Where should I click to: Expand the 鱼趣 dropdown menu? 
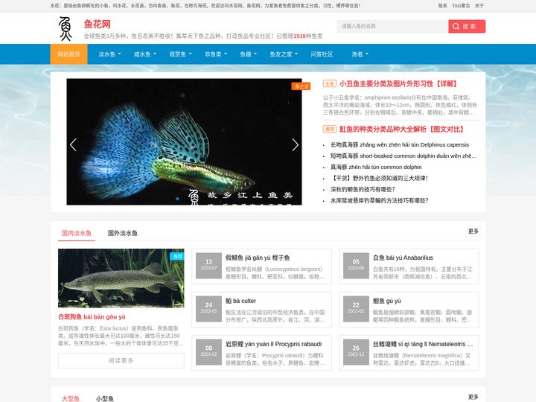(248, 54)
